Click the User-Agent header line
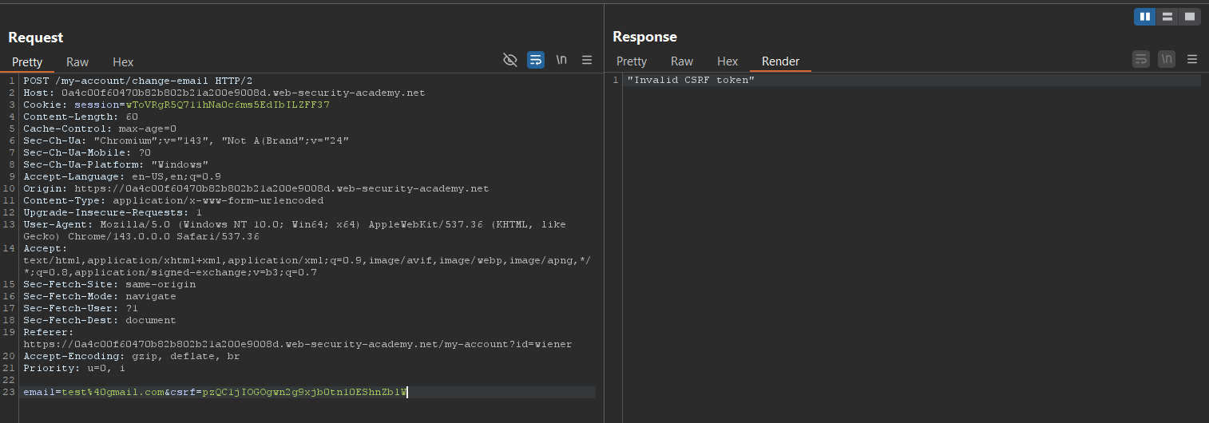The height and width of the screenshot is (423, 1209). click(x=295, y=231)
